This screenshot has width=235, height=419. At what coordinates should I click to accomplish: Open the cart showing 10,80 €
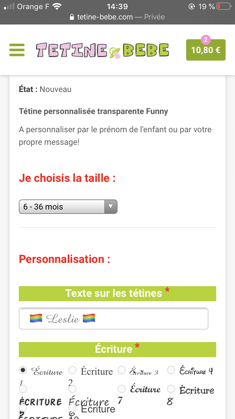point(206,50)
